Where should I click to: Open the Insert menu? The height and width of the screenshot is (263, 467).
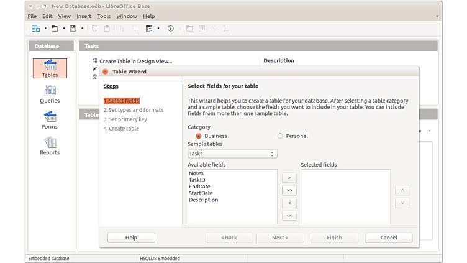click(83, 16)
